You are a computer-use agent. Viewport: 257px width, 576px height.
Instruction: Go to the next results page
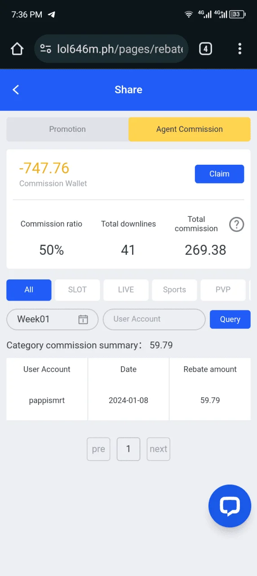click(159, 449)
